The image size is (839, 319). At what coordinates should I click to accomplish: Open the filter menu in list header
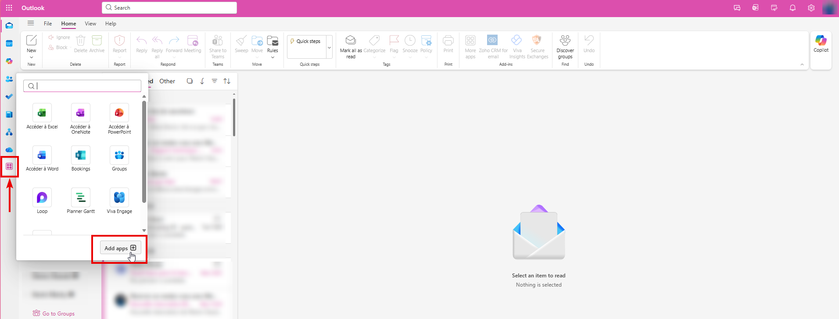214,81
